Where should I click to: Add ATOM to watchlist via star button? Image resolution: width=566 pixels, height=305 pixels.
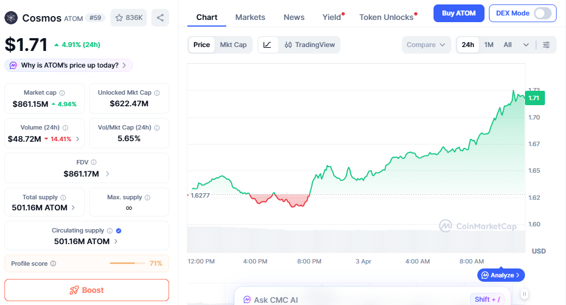click(129, 18)
